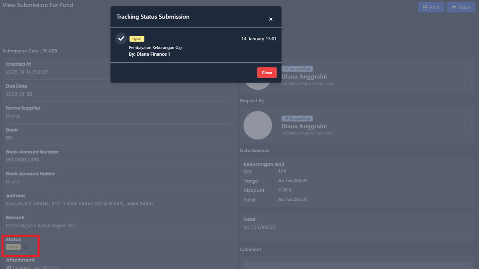Viewport: 479px width, 269px height.
Task: Open status tracking arrow icon beside Open
Action: click(25, 247)
